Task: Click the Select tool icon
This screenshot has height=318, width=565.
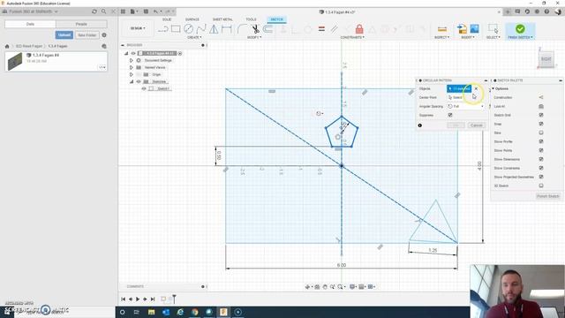Action: 493,29
